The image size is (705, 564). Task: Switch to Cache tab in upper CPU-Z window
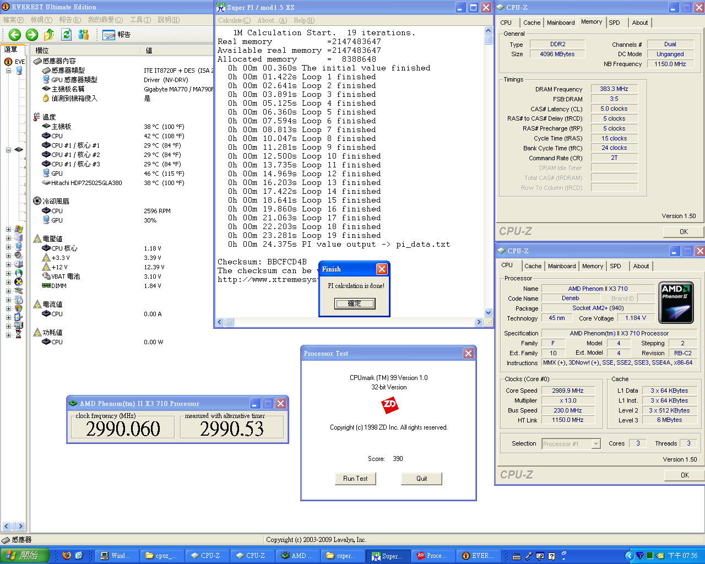(532, 23)
